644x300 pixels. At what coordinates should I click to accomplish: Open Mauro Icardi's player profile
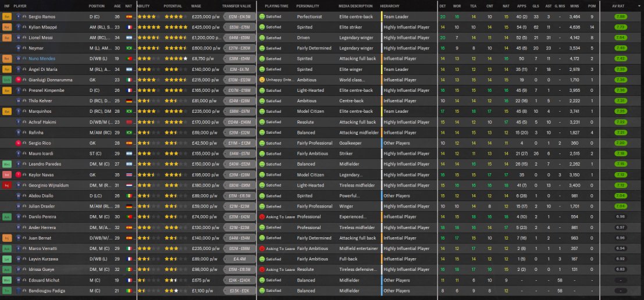tap(41, 153)
